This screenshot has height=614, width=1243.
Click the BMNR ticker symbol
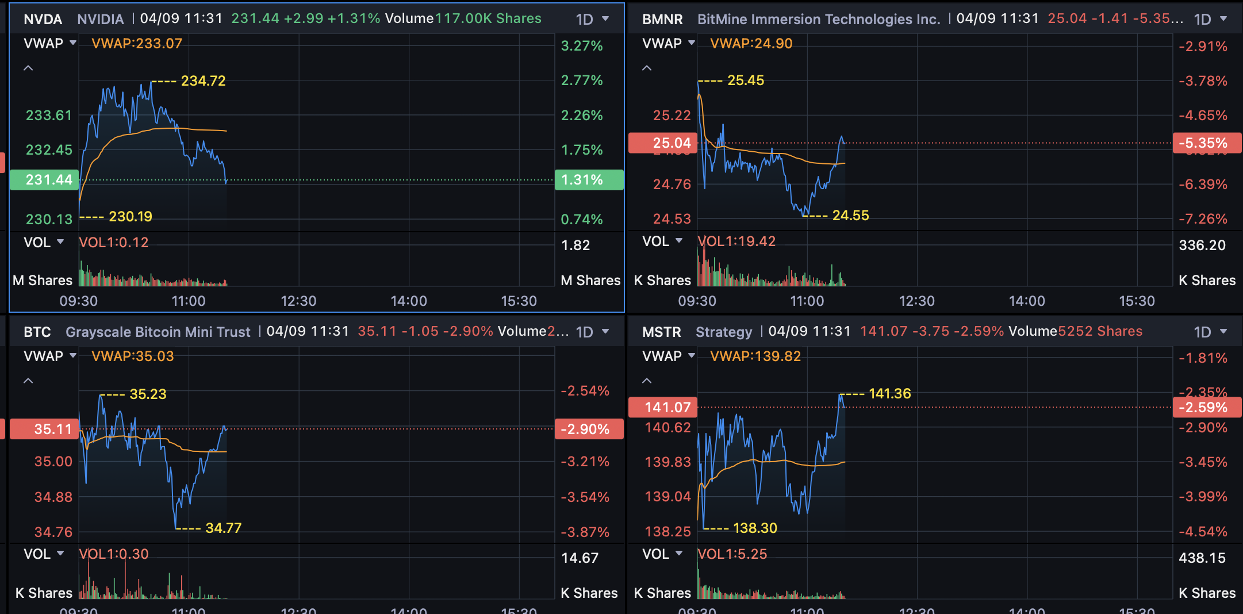click(662, 19)
